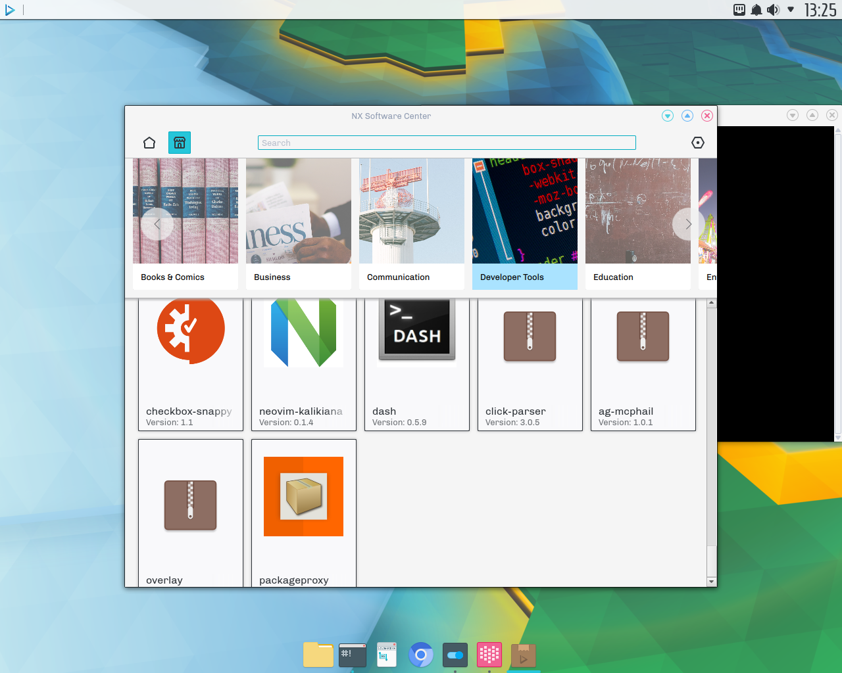Click the overlay name text
The image size is (842, 673).
pos(164,580)
